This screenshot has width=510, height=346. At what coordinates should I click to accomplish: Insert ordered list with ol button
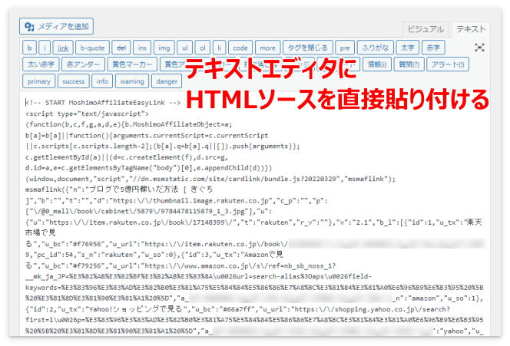pos(203,48)
